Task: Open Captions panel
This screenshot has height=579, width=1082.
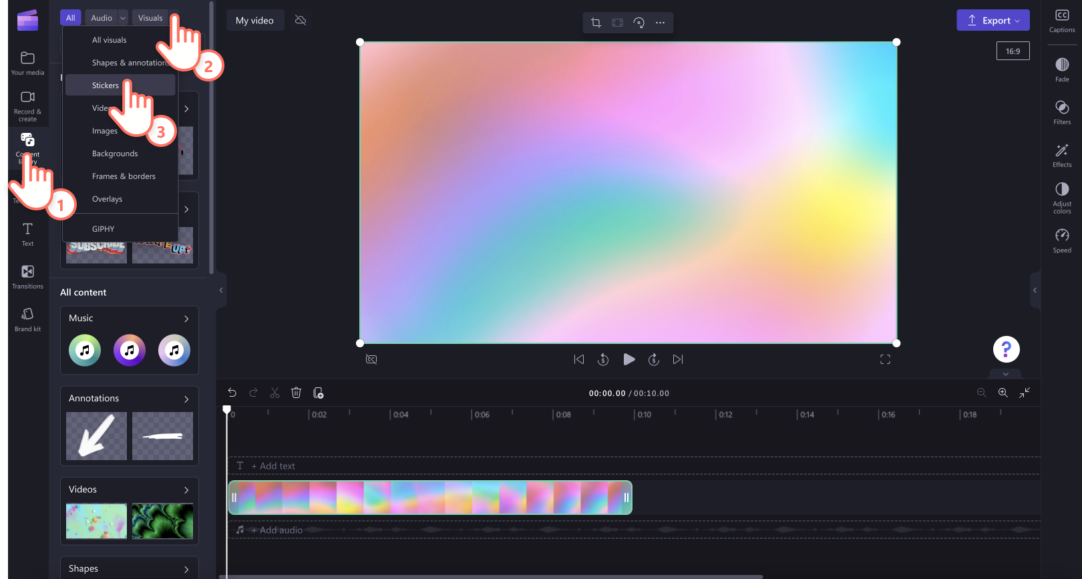Action: point(1062,21)
